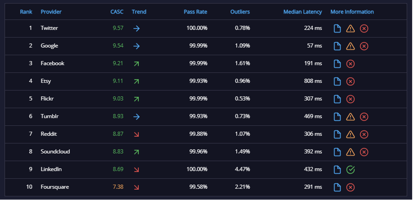Click the red X circle in Foursquare row

pos(350,187)
